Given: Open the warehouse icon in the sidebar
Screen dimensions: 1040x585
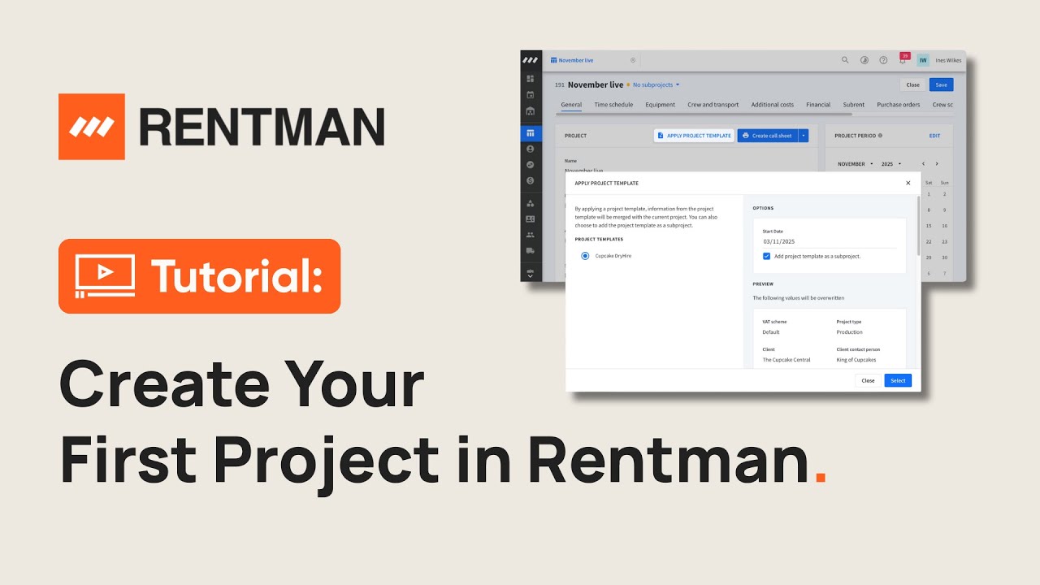Looking at the screenshot, I should [x=531, y=111].
